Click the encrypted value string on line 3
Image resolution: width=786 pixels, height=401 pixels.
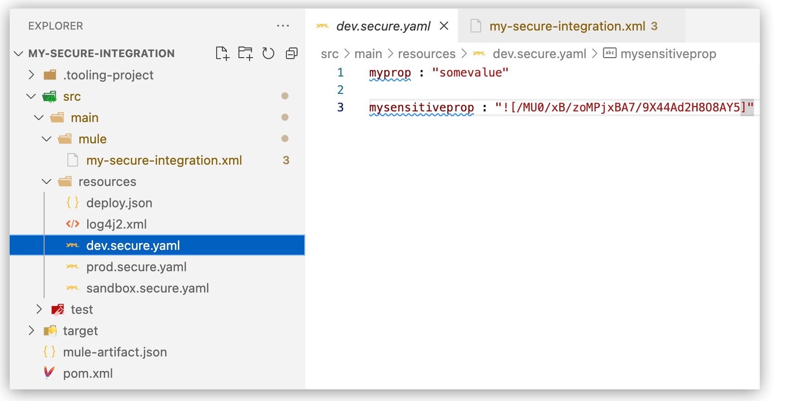click(x=624, y=108)
